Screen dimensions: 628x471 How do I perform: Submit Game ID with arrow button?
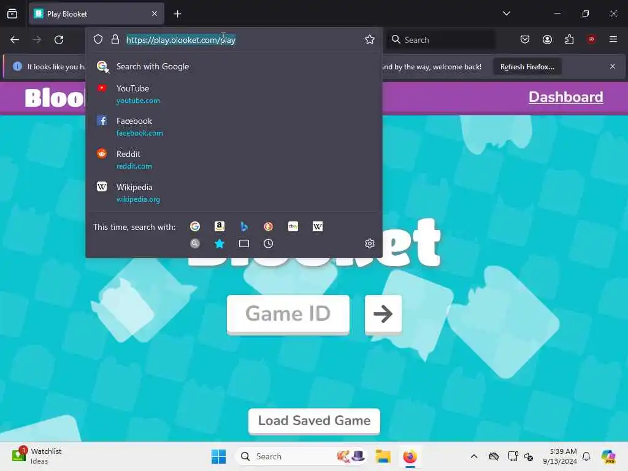pos(383,314)
